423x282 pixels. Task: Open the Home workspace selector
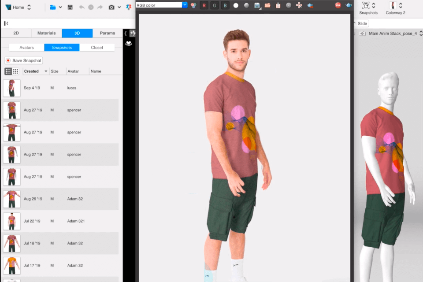tap(19, 7)
